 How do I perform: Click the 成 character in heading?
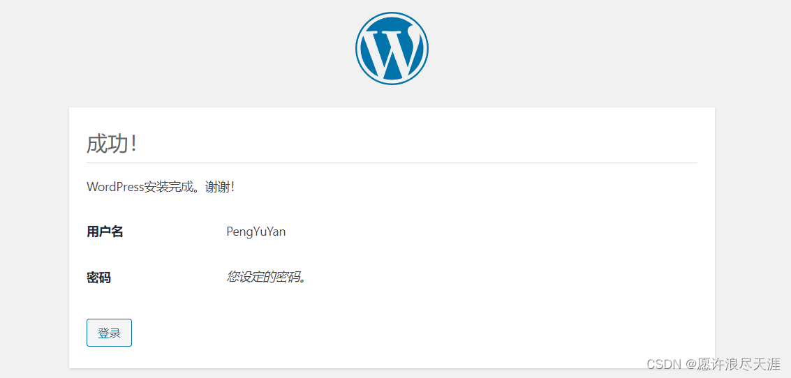(x=96, y=144)
